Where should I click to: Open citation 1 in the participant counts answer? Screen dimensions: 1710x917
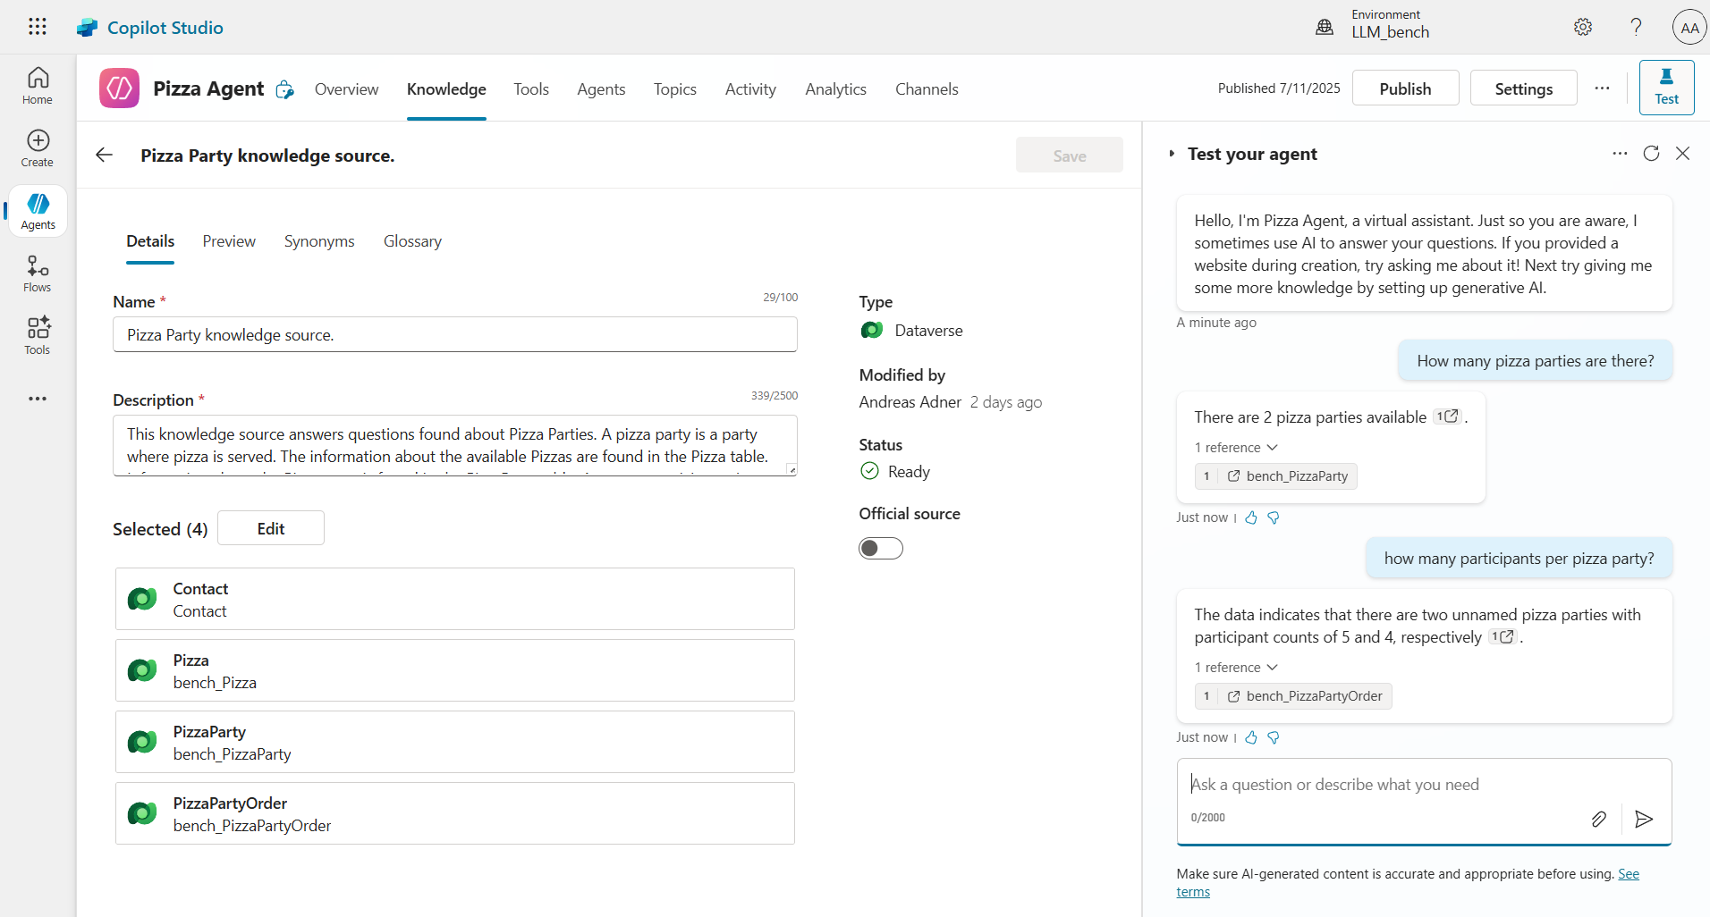click(1503, 636)
